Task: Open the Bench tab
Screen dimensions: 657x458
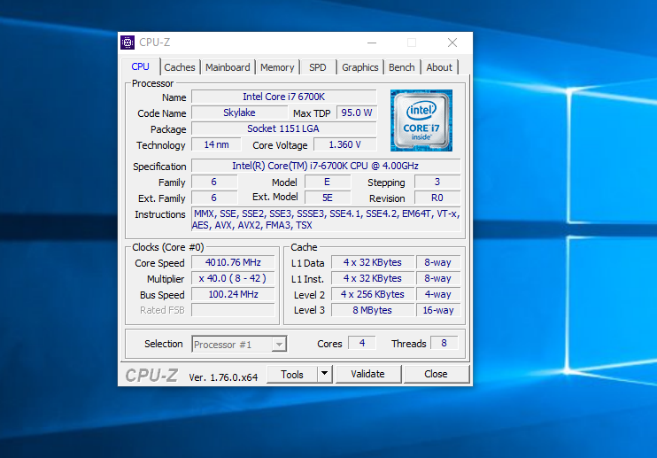Action: point(401,67)
